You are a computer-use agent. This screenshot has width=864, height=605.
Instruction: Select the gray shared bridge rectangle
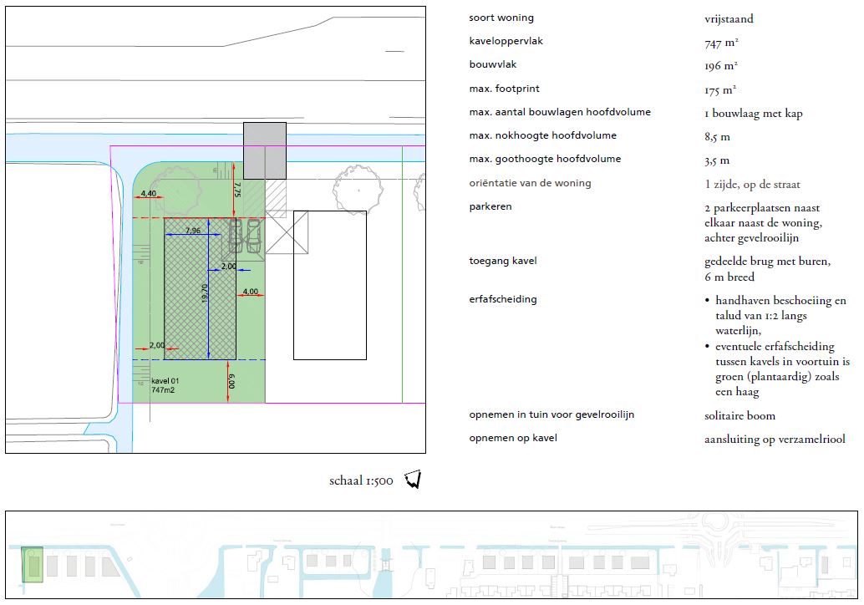point(265,150)
